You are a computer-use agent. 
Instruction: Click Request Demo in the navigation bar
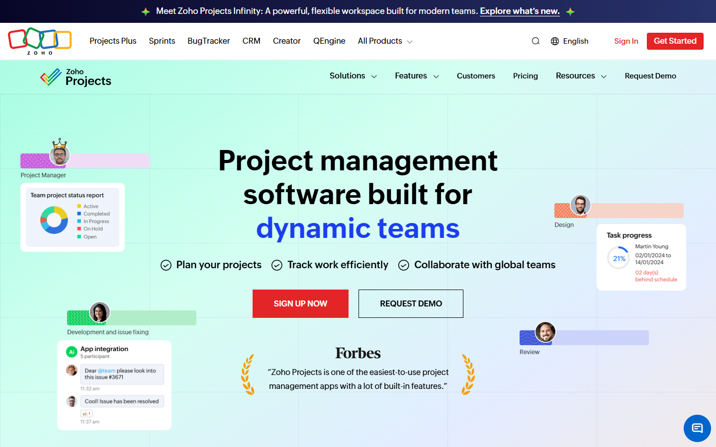click(x=650, y=76)
